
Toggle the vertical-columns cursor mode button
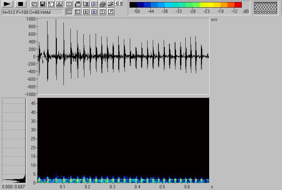click(x=69, y=12)
